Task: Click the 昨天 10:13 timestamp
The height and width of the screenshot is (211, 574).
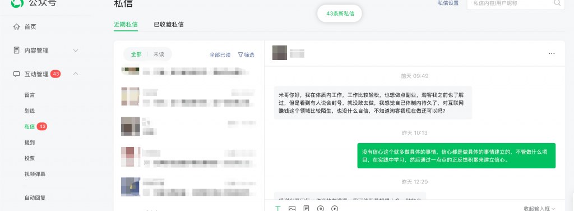Action: tap(414, 133)
